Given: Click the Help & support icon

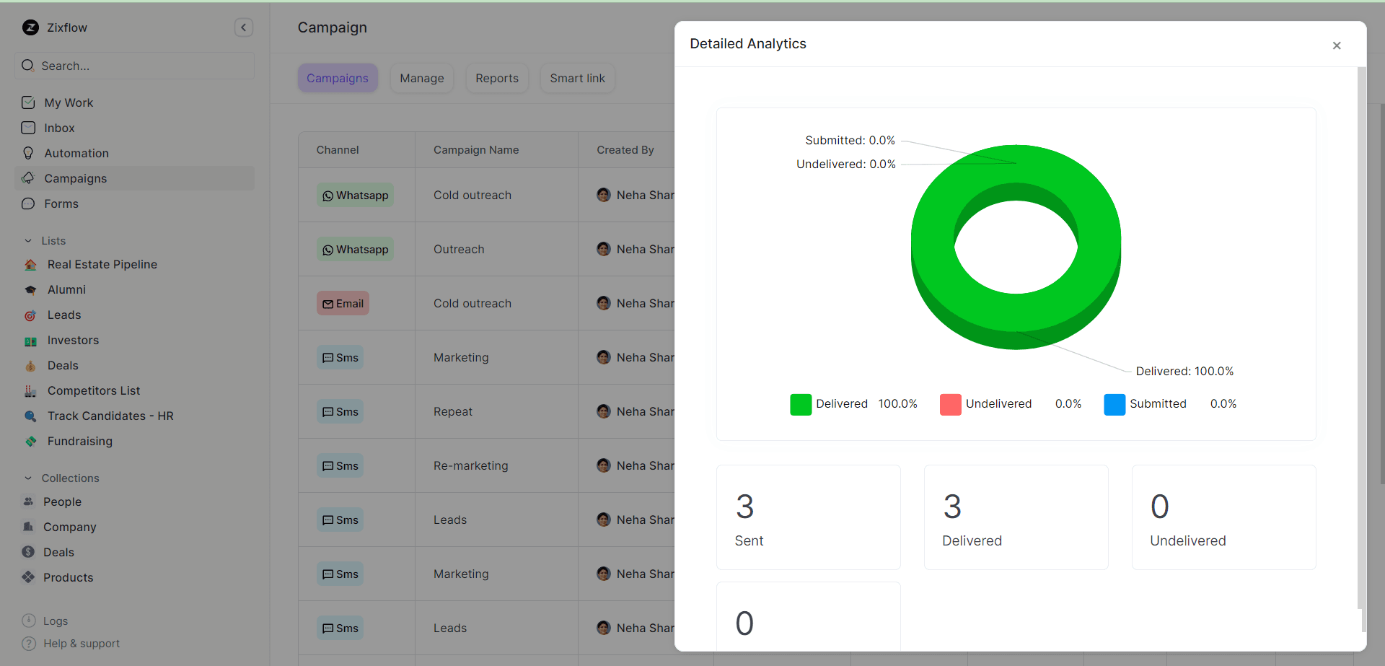Looking at the screenshot, I should [28, 644].
